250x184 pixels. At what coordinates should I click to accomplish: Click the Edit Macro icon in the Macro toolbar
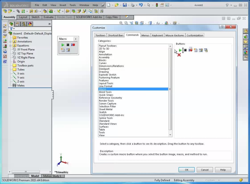coord(68,50)
